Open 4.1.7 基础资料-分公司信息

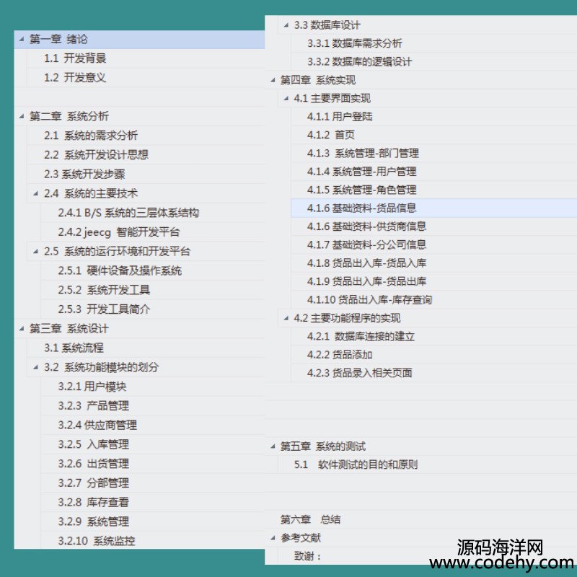[366, 245]
